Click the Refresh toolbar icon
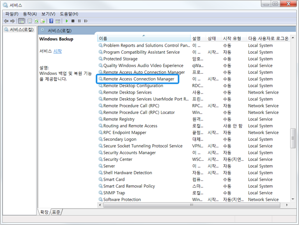Image resolution: width=299 pixels, height=225 pixels. coord(36,21)
